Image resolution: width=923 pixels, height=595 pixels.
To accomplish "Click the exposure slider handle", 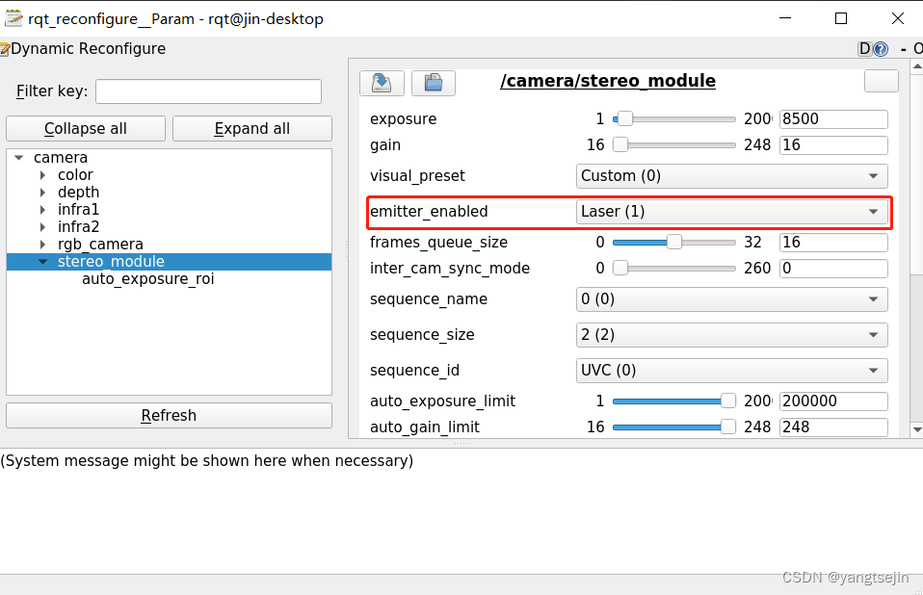I will click(x=624, y=119).
